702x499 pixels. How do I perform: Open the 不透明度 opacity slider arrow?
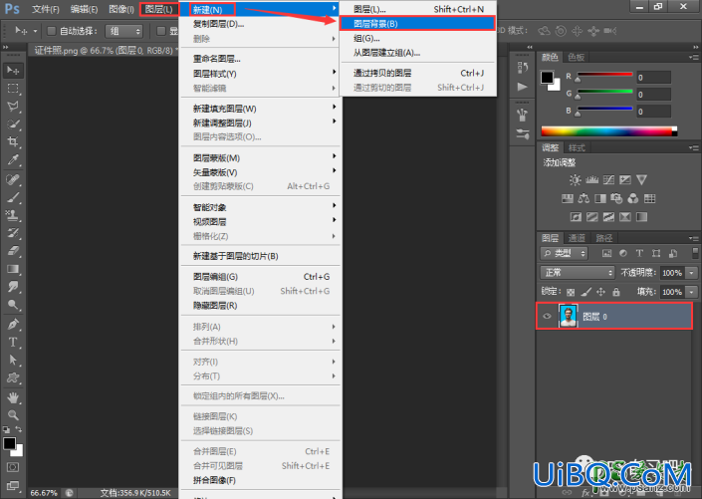coord(692,272)
